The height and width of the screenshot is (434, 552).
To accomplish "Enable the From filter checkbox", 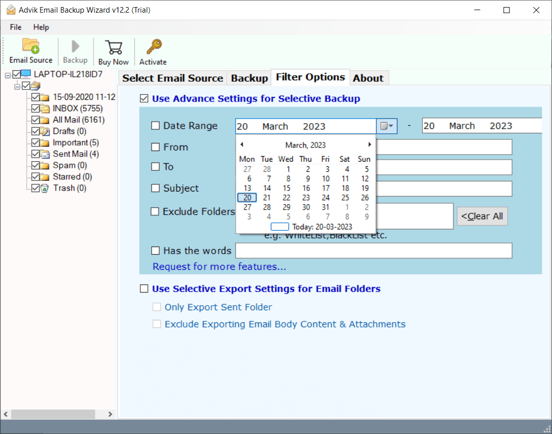I will click(155, 147).
